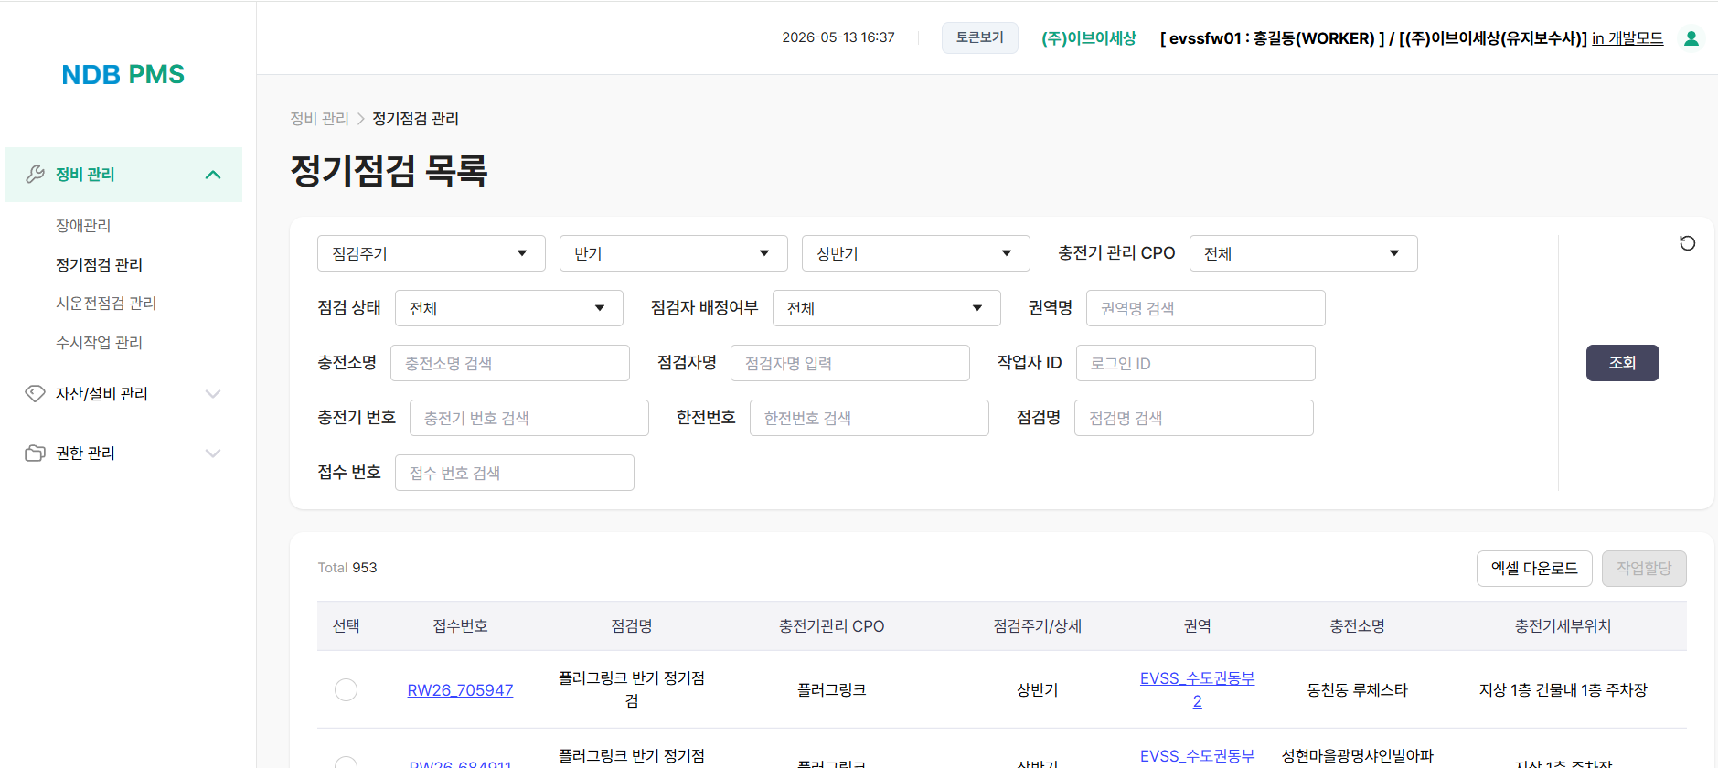Click the 점검명 column header
This screenshot has height=768, width=1718.
(x=631, y=626)
